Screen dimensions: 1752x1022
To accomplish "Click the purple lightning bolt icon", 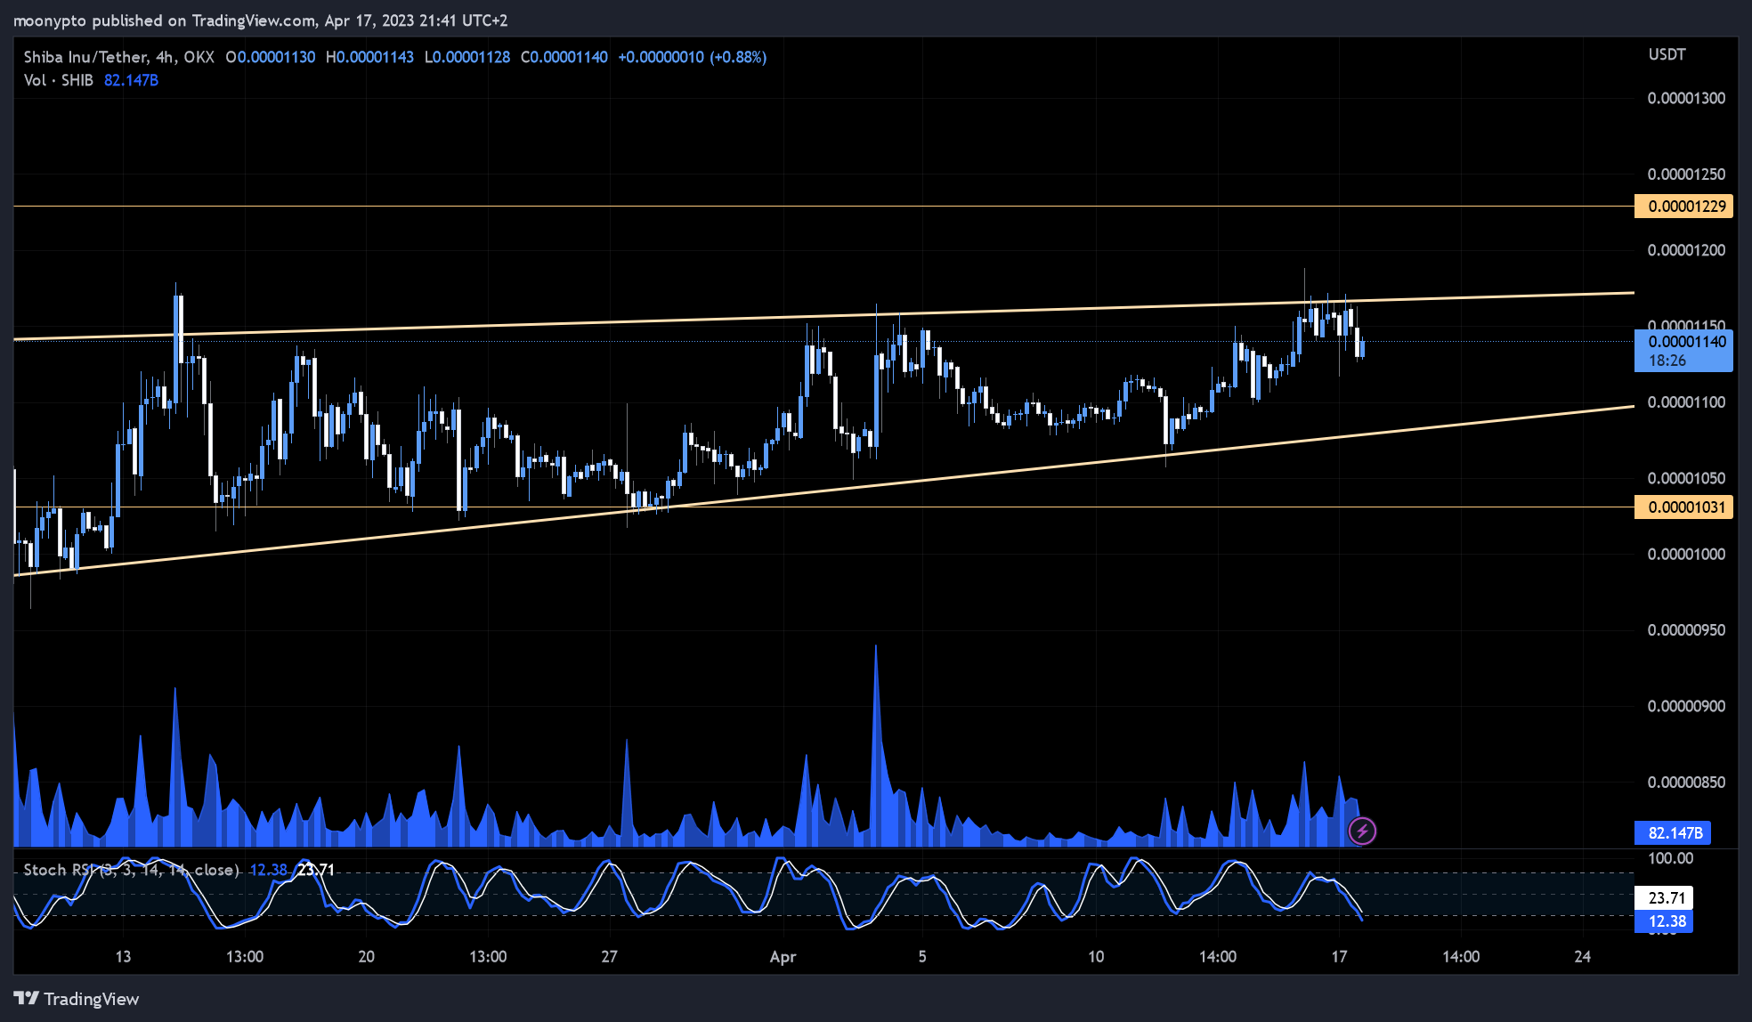I will click(x=1362, y=831).
